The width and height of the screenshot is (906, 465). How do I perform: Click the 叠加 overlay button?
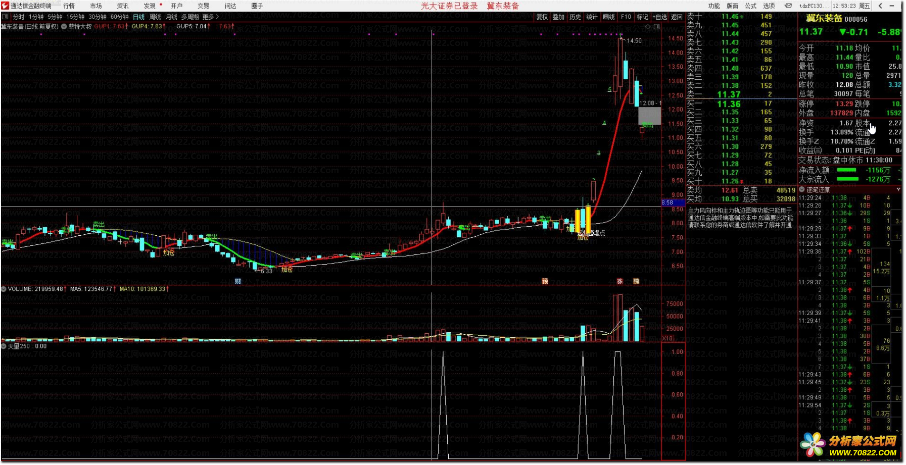pyautogui.click(x=558, y=17)
